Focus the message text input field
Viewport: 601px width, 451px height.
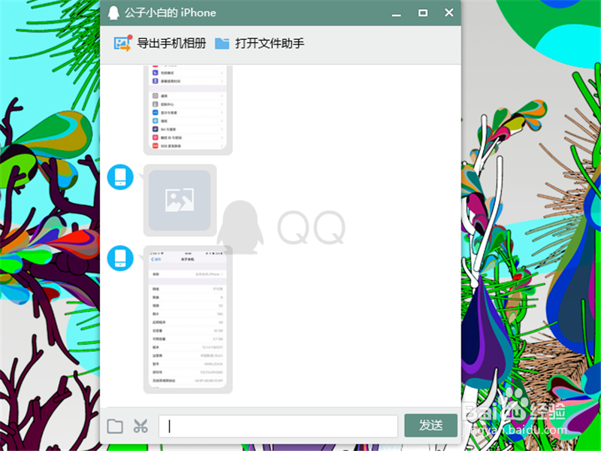(x=278, y=425)
